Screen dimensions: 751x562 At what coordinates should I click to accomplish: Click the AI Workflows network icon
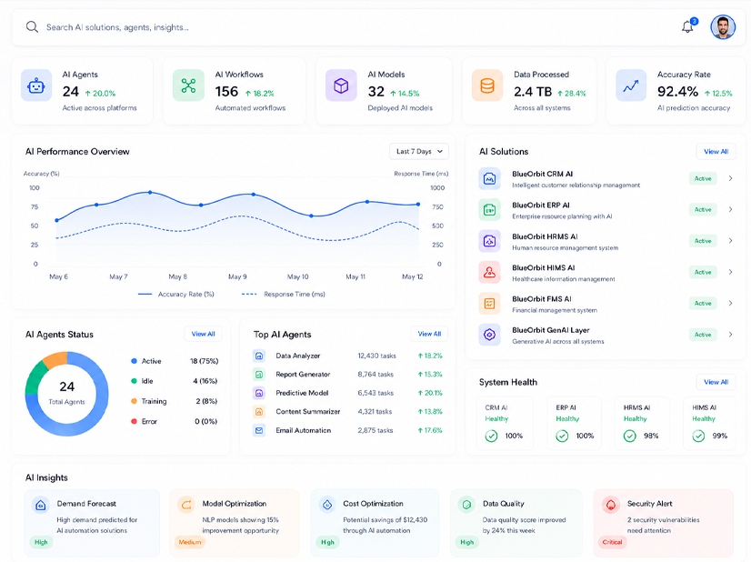pyautogui.click(x=188, y=85)
